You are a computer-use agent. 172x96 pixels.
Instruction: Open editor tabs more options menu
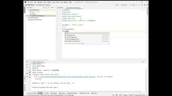click(x=145, y=8)
